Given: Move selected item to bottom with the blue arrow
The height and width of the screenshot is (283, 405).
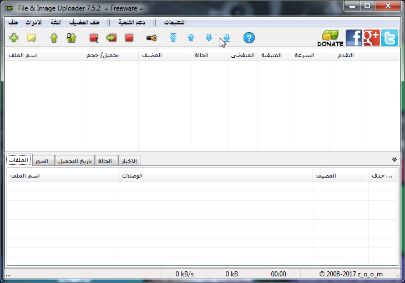Looking at the screenshot, I should pos(226,38).
